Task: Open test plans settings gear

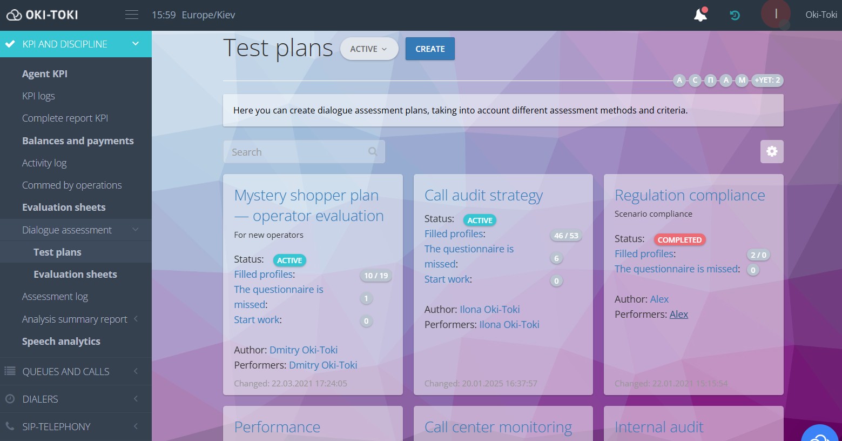Action: pyautogui.click(x=772, y=152)
